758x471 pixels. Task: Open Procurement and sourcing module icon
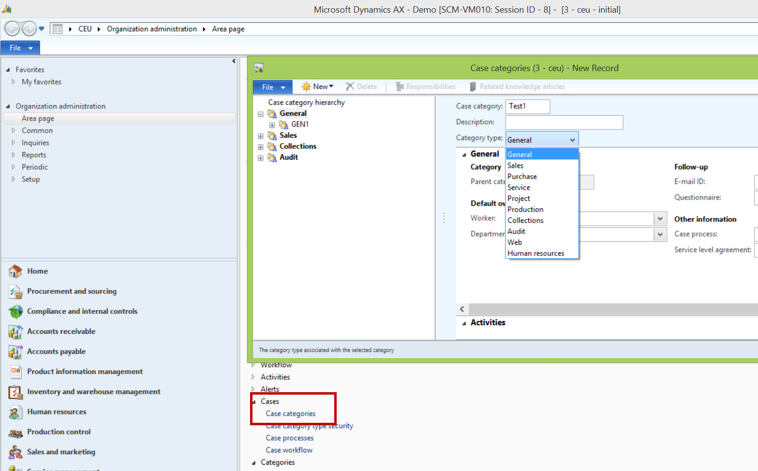click(x=15, y=291)
